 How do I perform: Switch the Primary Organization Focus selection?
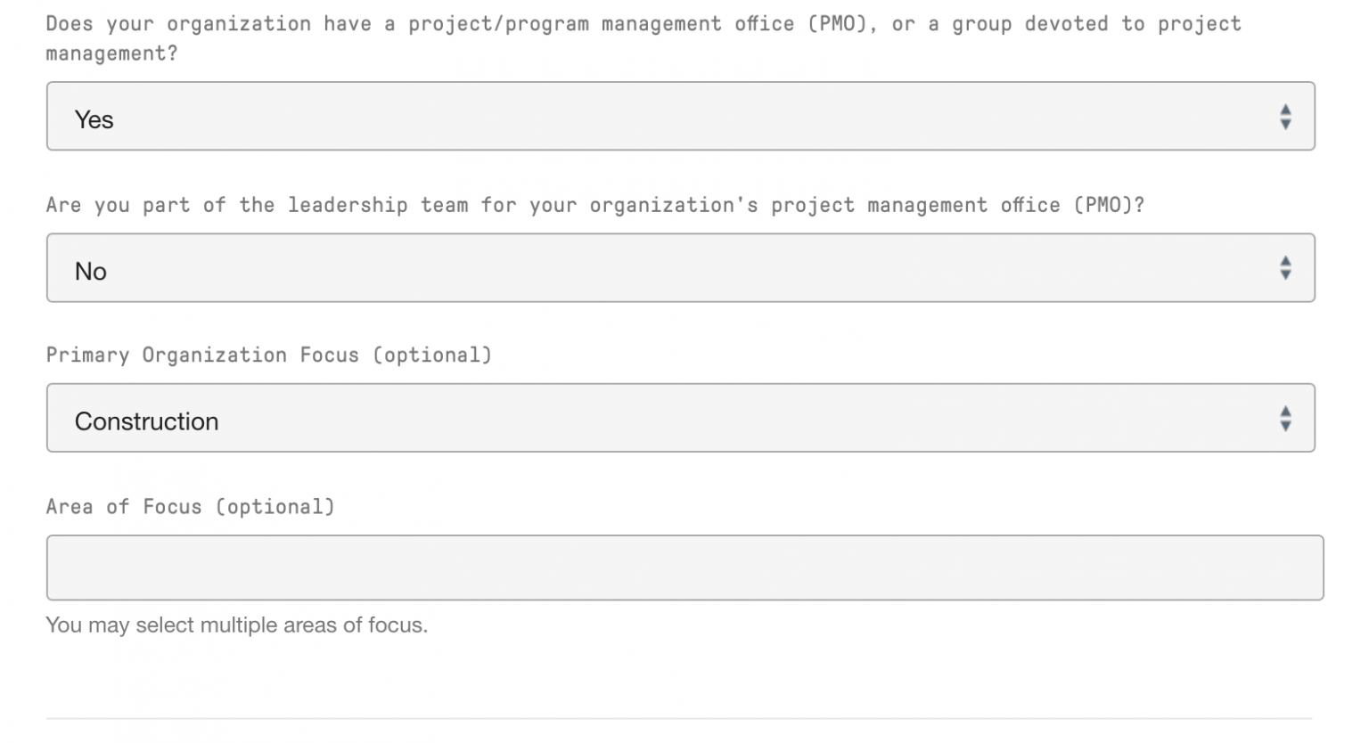click(624, 418)
